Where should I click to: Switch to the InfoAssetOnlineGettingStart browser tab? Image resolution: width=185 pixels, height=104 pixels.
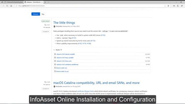pos(14,2)
